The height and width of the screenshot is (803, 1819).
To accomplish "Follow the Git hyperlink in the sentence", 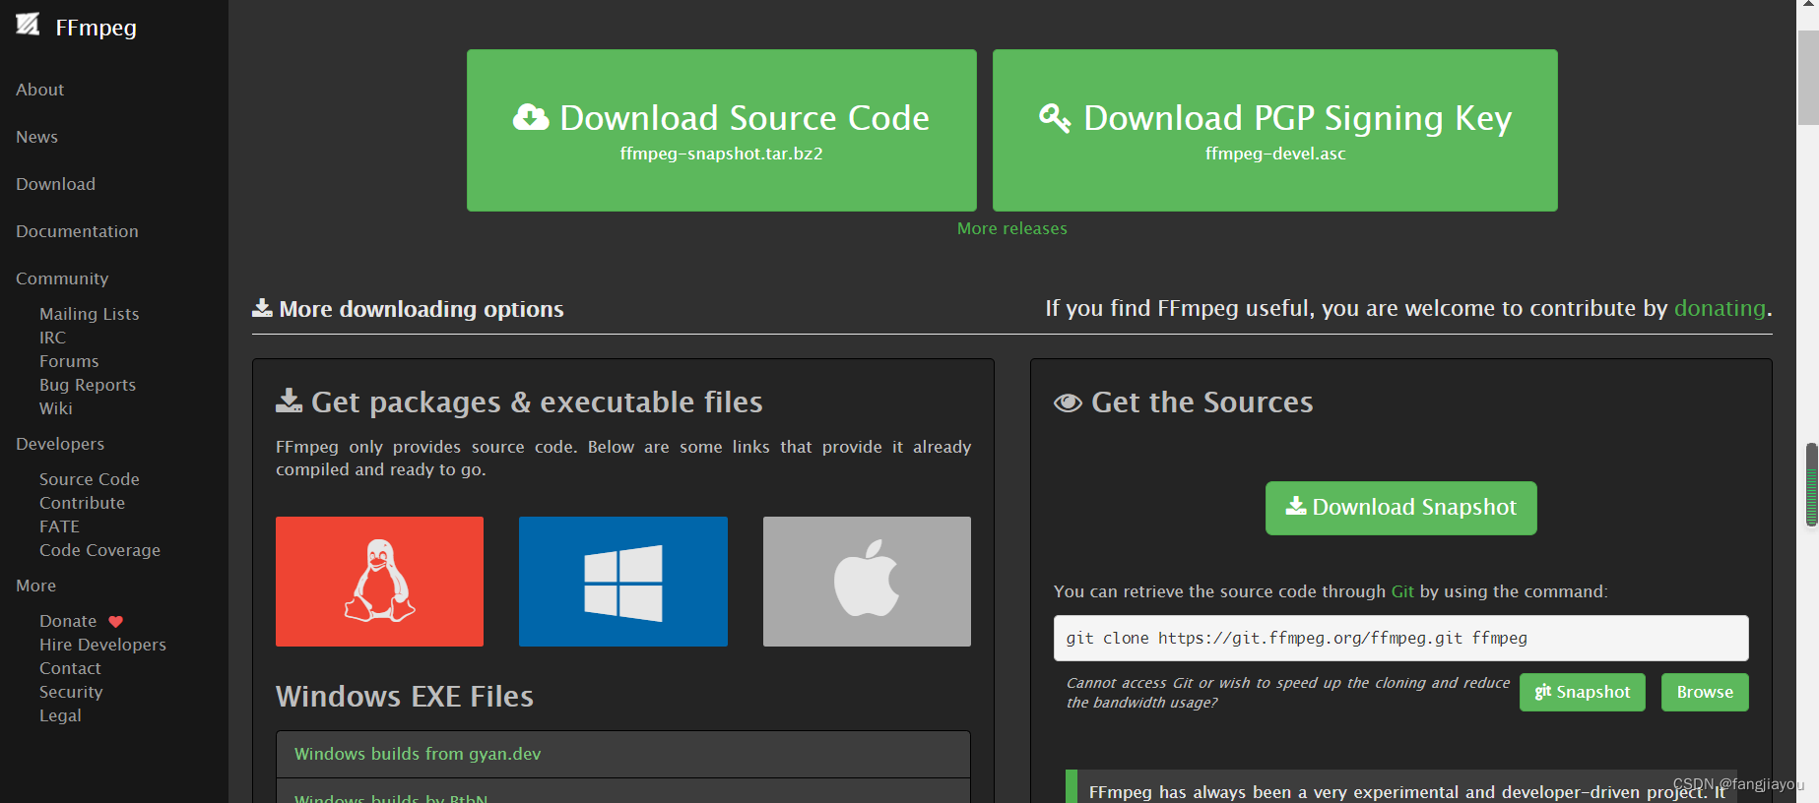I will [1402, 591].
